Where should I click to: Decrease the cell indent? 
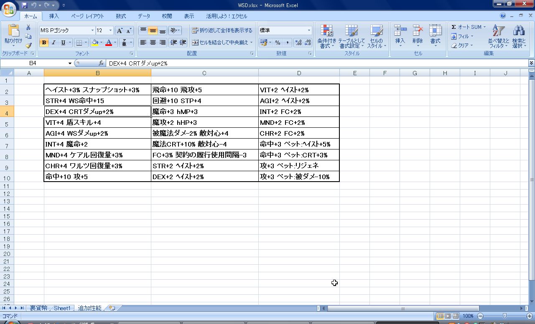[x=173, y=43]
